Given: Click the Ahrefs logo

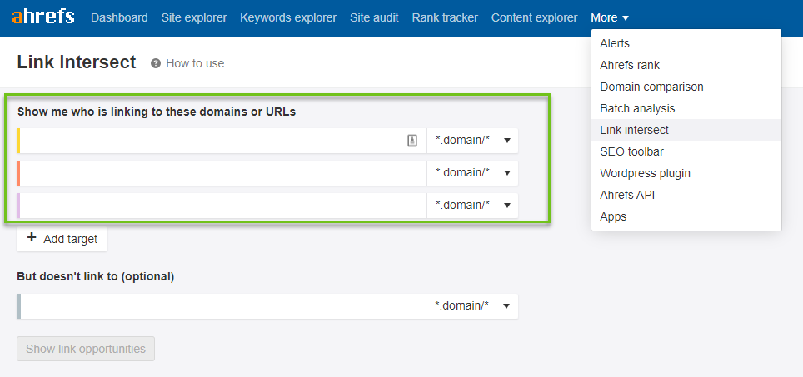Looking at the screenshot, I should pyautogui.click(x=43, y=17).
